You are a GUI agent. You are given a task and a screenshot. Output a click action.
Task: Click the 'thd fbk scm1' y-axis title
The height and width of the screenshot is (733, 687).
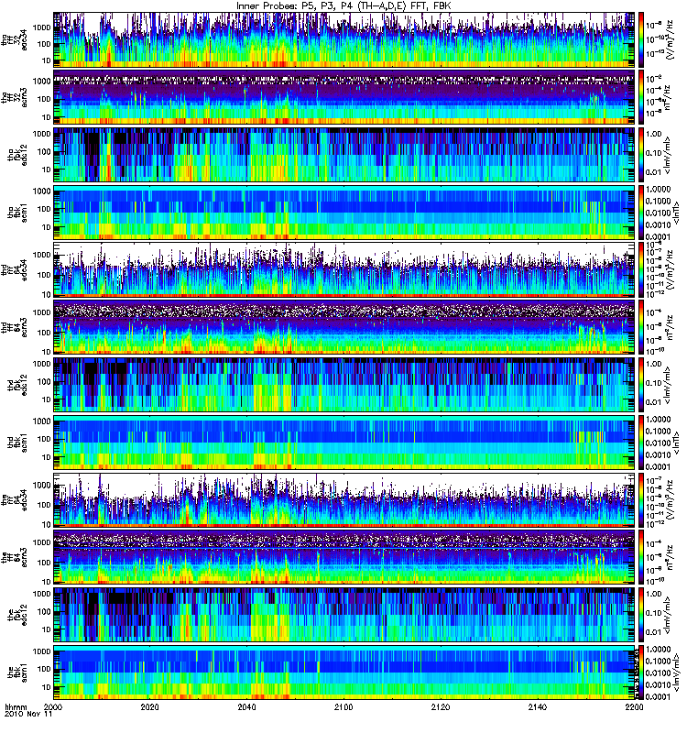tap(17, 443)
